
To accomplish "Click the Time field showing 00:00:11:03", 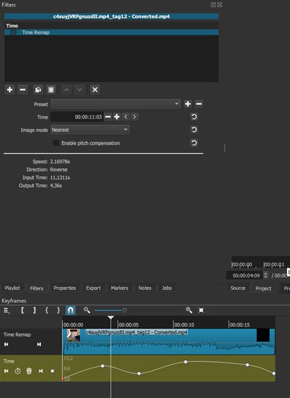I will point(76,117).
